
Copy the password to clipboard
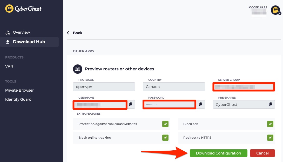pos(200,104)
